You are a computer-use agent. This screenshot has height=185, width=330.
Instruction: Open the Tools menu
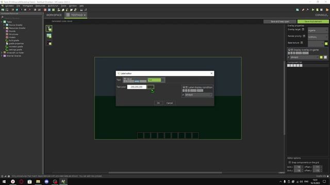pos(63,6)
